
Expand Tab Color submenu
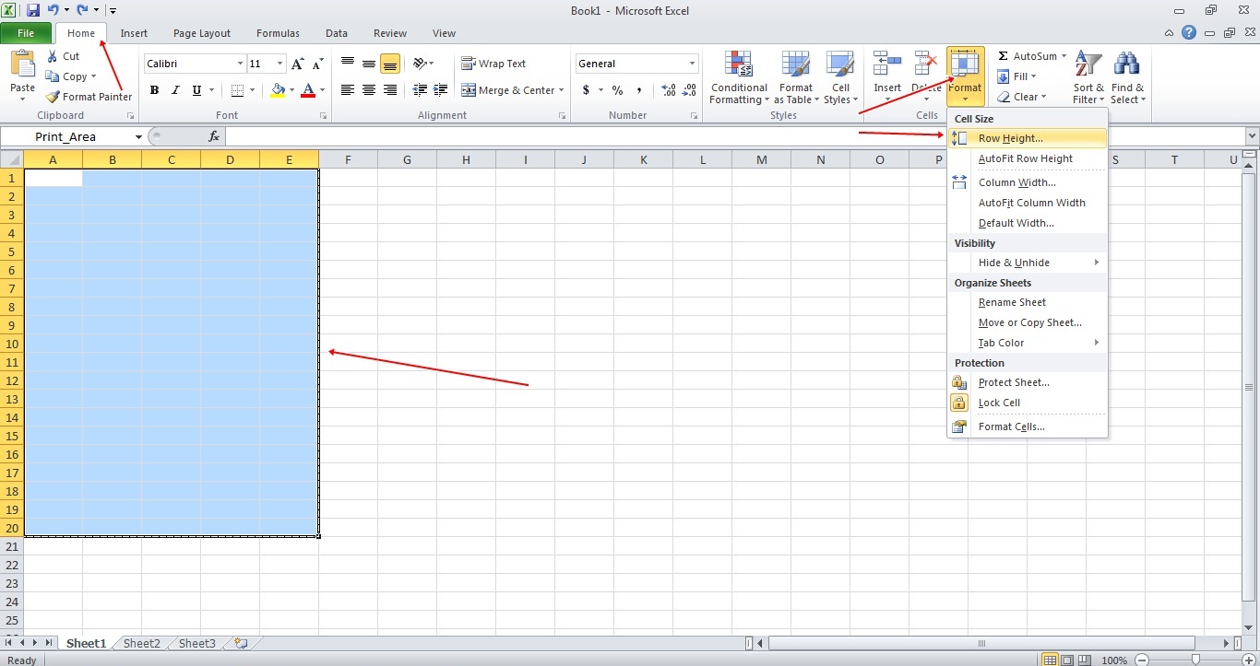pos(1028,343)
